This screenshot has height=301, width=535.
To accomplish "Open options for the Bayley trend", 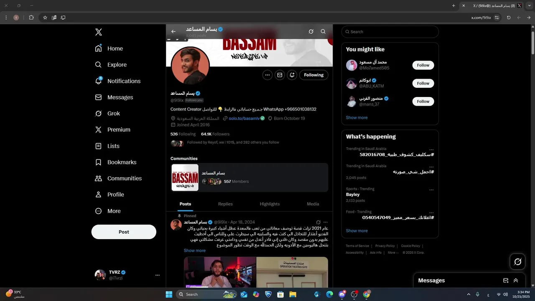I will click(431, 190).
